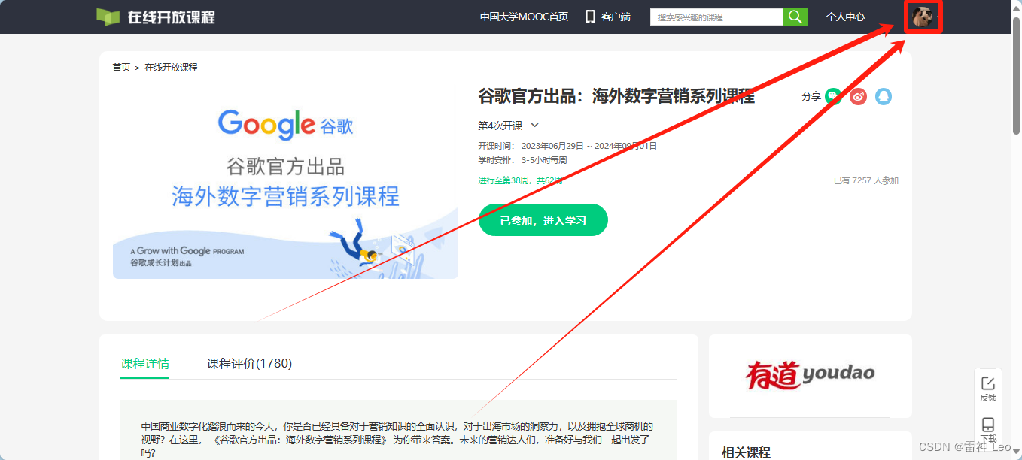Switch to the 课程评价(1780) tab
This screenshot has width=1022, height=460.
(x=249, y=364)
